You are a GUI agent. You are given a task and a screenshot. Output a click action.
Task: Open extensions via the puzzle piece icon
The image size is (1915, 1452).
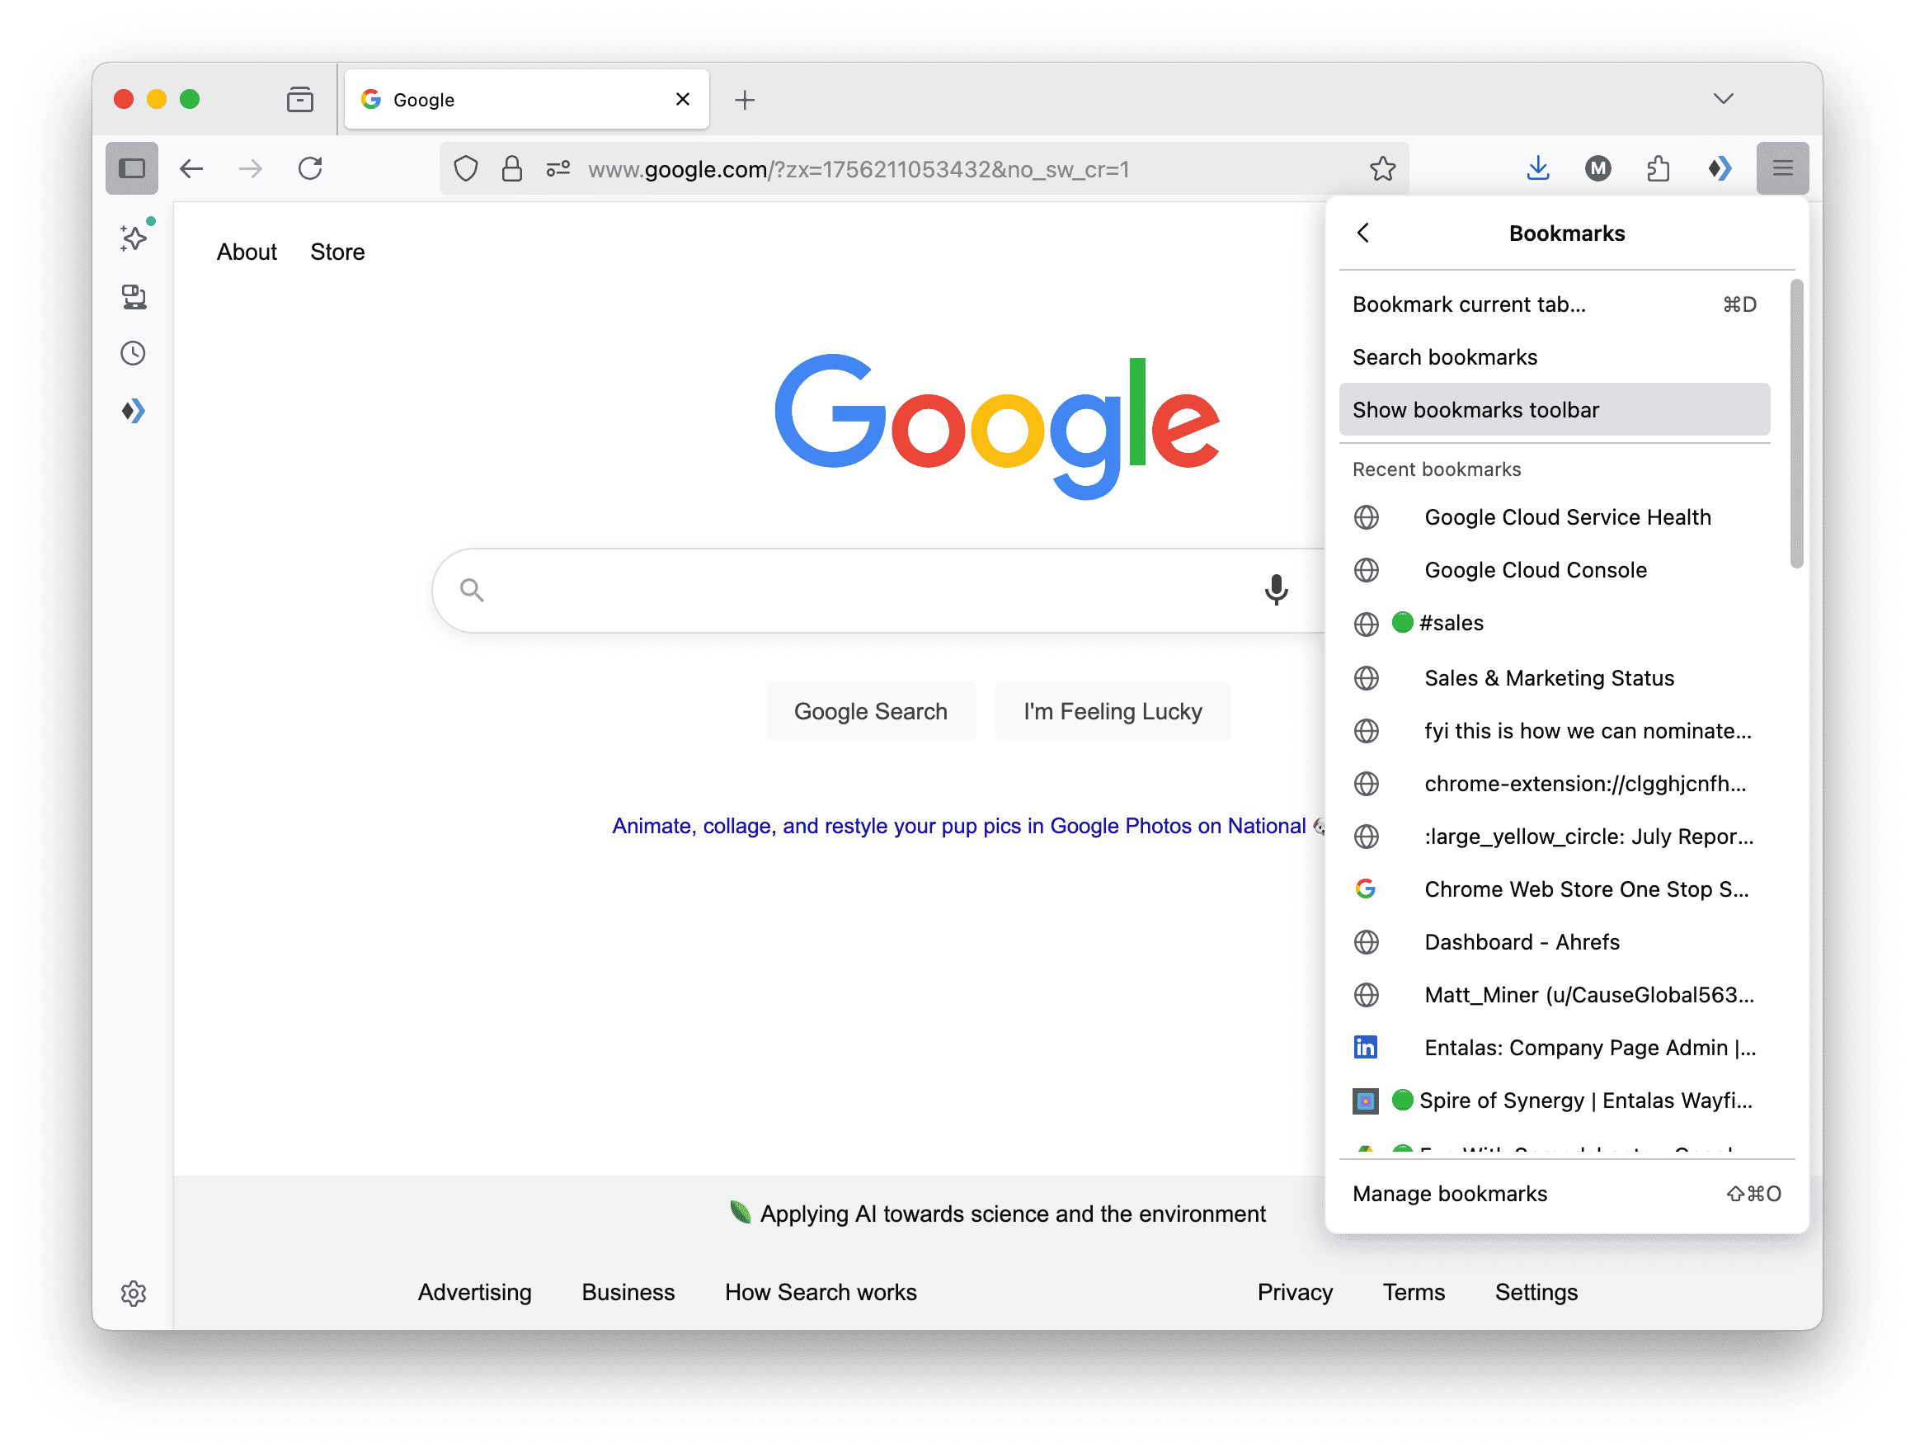click(1659, 168)
